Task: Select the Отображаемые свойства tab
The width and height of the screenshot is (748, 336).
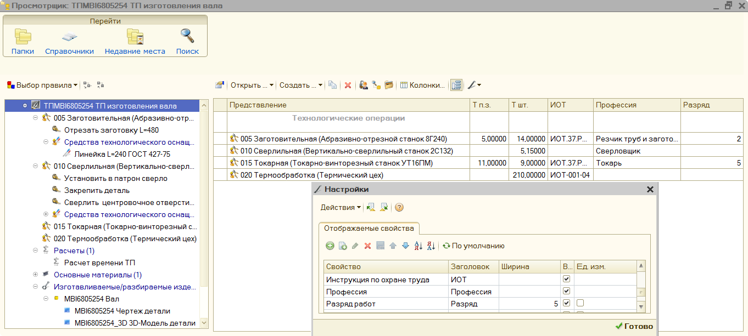Action: pos(369,228)
